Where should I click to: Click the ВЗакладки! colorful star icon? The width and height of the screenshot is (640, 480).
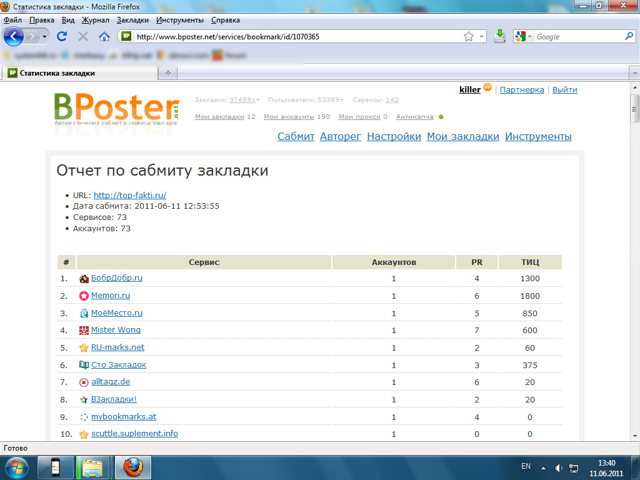click(84, 400)
